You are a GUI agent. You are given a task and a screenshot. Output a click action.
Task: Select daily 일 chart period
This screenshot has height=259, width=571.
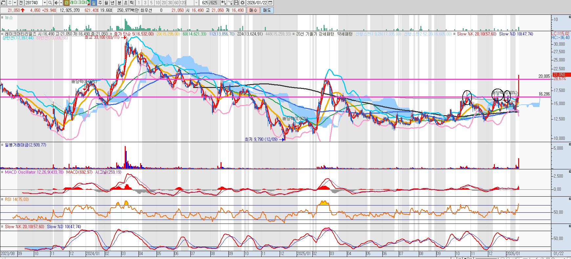click(94, 3)
